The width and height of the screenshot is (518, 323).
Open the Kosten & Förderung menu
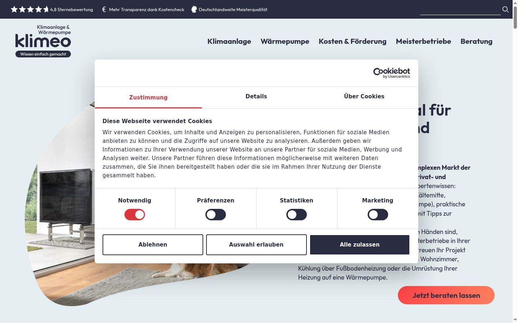click(353, 41)
